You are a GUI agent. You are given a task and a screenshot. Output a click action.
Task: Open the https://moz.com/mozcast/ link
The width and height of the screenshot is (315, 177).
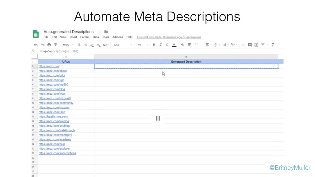[55, 98]
